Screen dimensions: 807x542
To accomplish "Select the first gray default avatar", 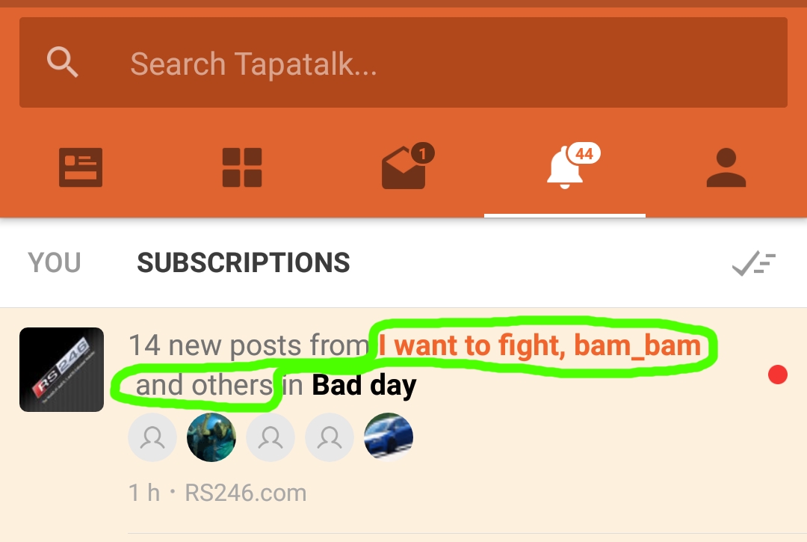I will click(x=152, y=437).
